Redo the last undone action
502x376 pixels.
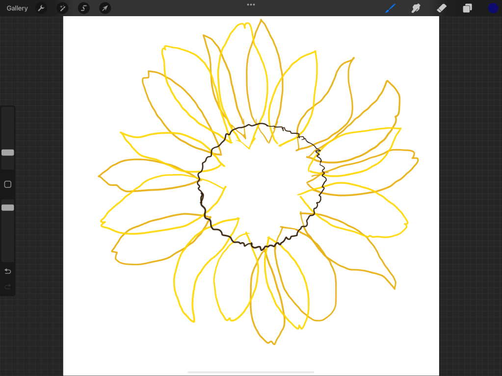point(8,287)
